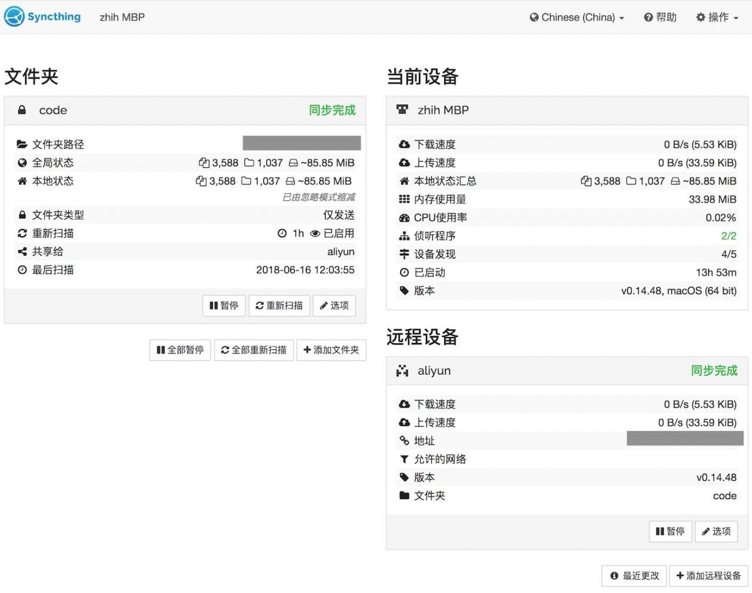
Task: Click the 设备发现 signpost icon
Action: point(404,254)
